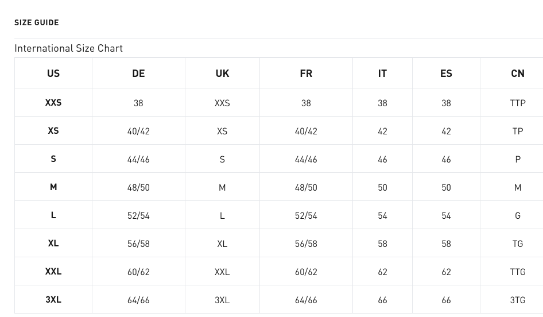Click the bold M label in US column
Screen dimensions: 543x317
point(53,187)
